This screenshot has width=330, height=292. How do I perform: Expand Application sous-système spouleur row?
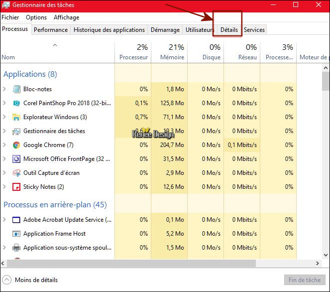(4, 247)
